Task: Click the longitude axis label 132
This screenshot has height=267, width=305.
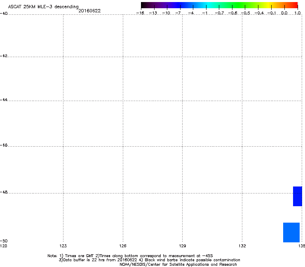Action: click(242, 246)
